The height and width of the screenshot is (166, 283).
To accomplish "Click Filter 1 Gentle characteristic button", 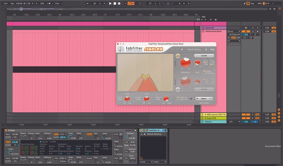I will point(204,56).
